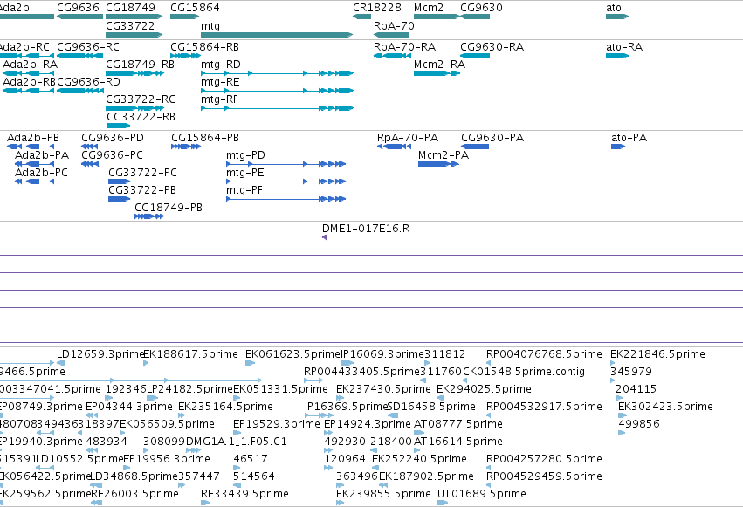Image resolution: width=743 pixels, height=507 pixels.
Task: Select EST EK221846.5prime
Action: (x=612, y=363)
